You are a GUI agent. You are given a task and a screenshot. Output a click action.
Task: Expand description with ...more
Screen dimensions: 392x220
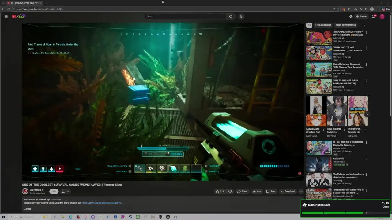click(x=28, y=209)
